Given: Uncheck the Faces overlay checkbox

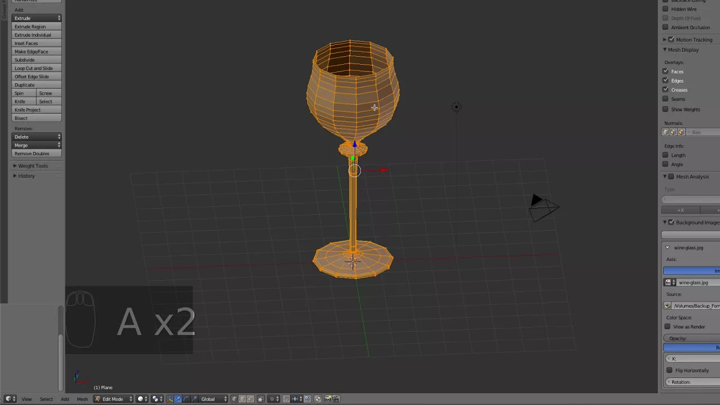Looking at the screenshot, I should point(665,71).
